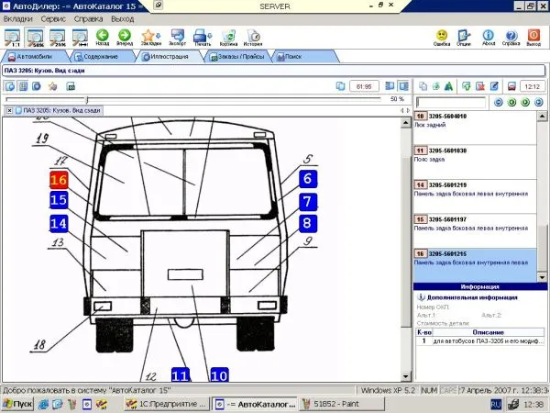
Task: Choose the fit-to-width zoom icon
Action: tap(80, 38)
